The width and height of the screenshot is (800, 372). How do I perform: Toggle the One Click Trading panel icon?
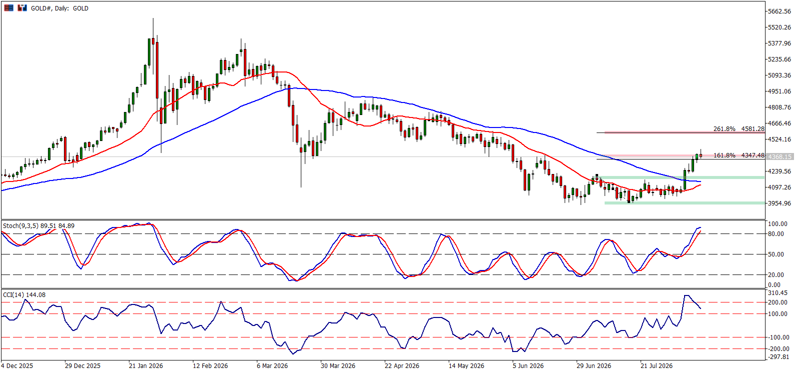pyautogui.click(x=22, y=8)
